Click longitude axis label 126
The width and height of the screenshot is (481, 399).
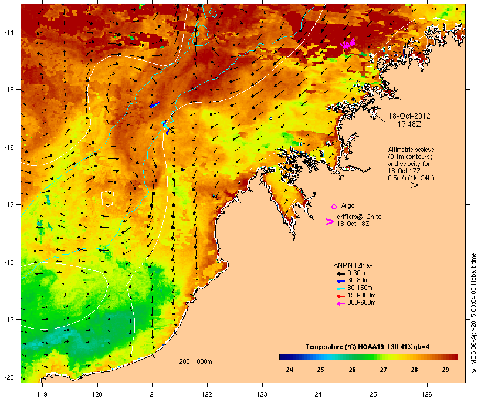(426, 394)
